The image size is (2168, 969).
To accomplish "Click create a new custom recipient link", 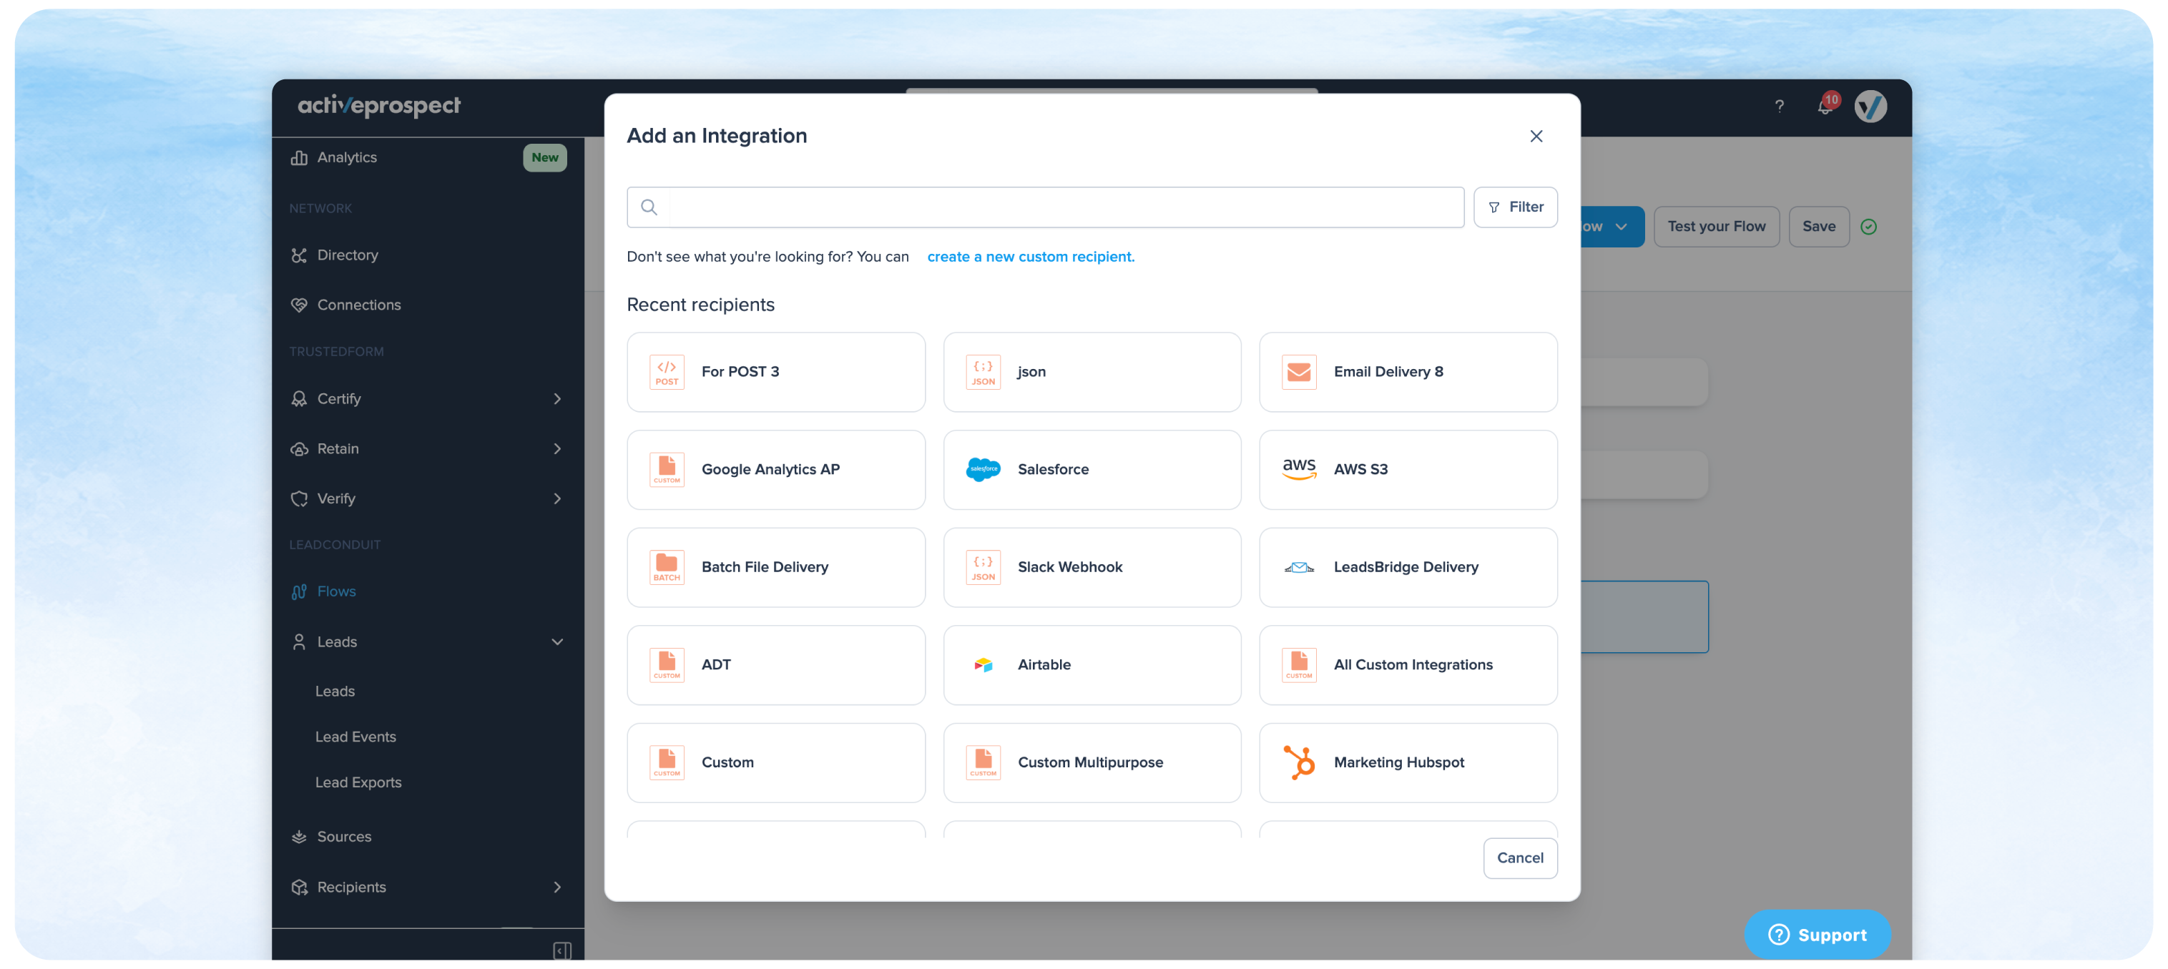I will pyautogui.click(x=1030, y=257).
